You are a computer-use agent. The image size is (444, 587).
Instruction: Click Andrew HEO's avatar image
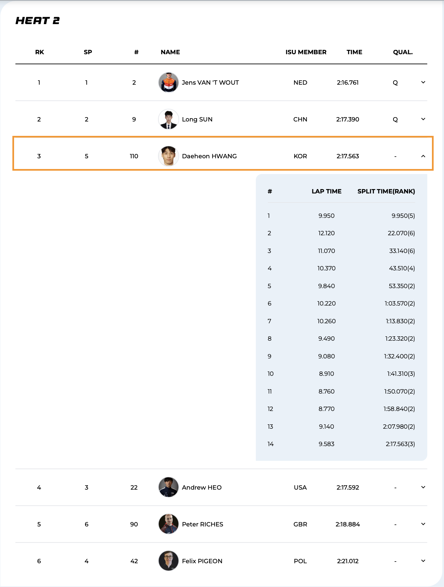coord(168,487)
